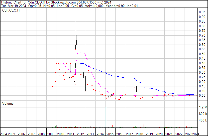Select the 2005 year label on axis

click(x=12, y=134)
